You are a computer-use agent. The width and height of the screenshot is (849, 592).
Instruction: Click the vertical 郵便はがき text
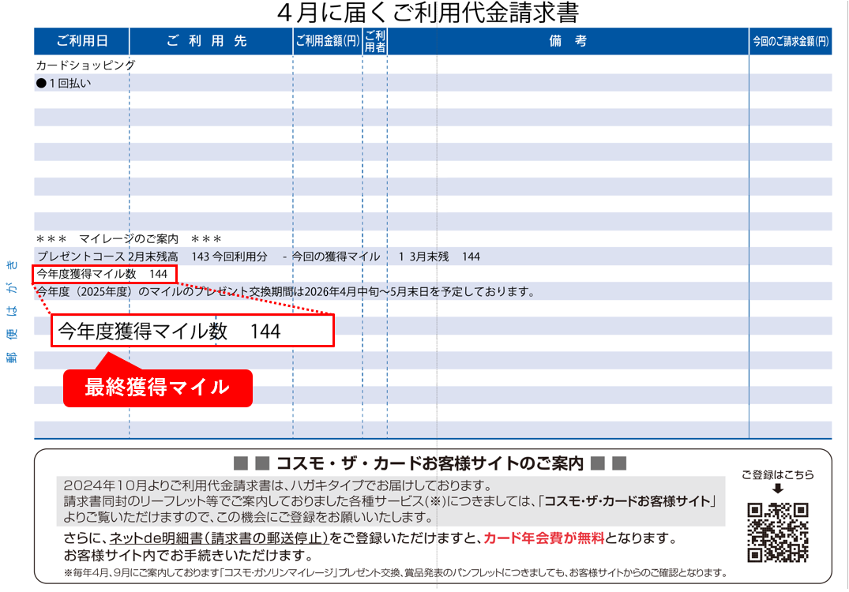pyautogui.click(x=12, y=311)
